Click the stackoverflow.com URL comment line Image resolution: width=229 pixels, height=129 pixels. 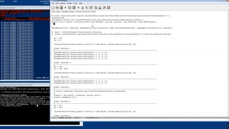[111, 34]
